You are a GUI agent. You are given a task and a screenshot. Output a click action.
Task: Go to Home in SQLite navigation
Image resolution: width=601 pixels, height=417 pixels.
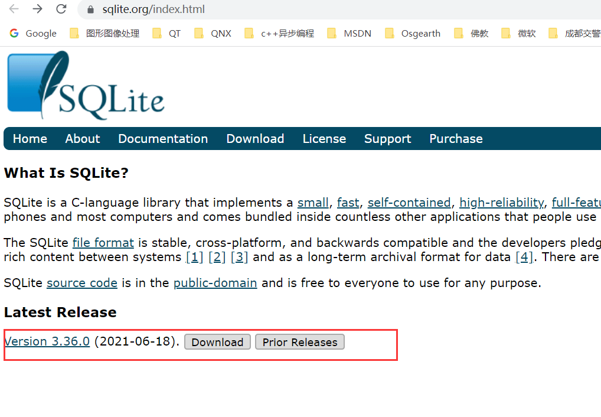tap(30, 138)
